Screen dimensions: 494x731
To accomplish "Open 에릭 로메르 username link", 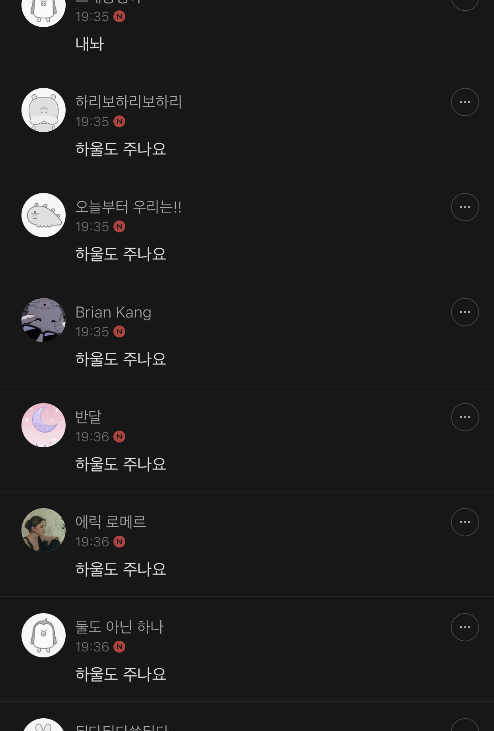I will coord(111,522).
